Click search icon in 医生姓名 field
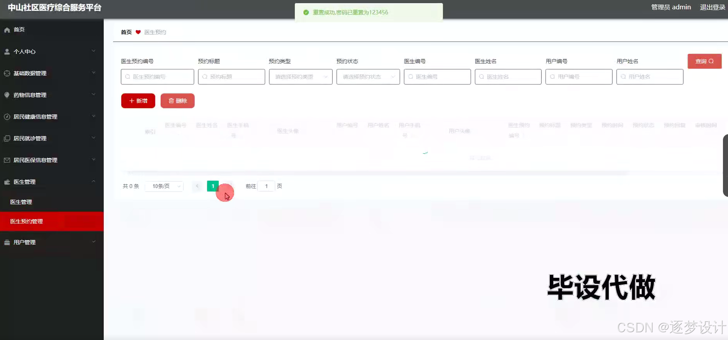 (x=481, y=77)
